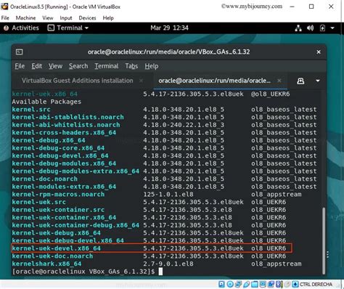Click the kernel-cross-headers.x86_64 package name
This screenshot has height=289, width=344.
64,133
